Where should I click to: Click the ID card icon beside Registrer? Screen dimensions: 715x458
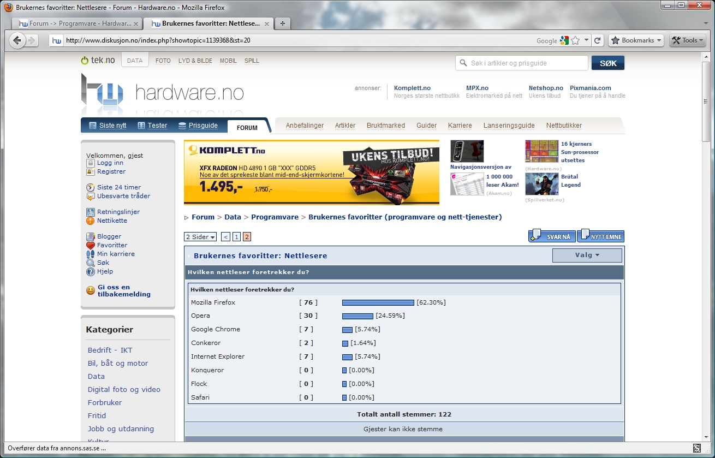[90, 171]
